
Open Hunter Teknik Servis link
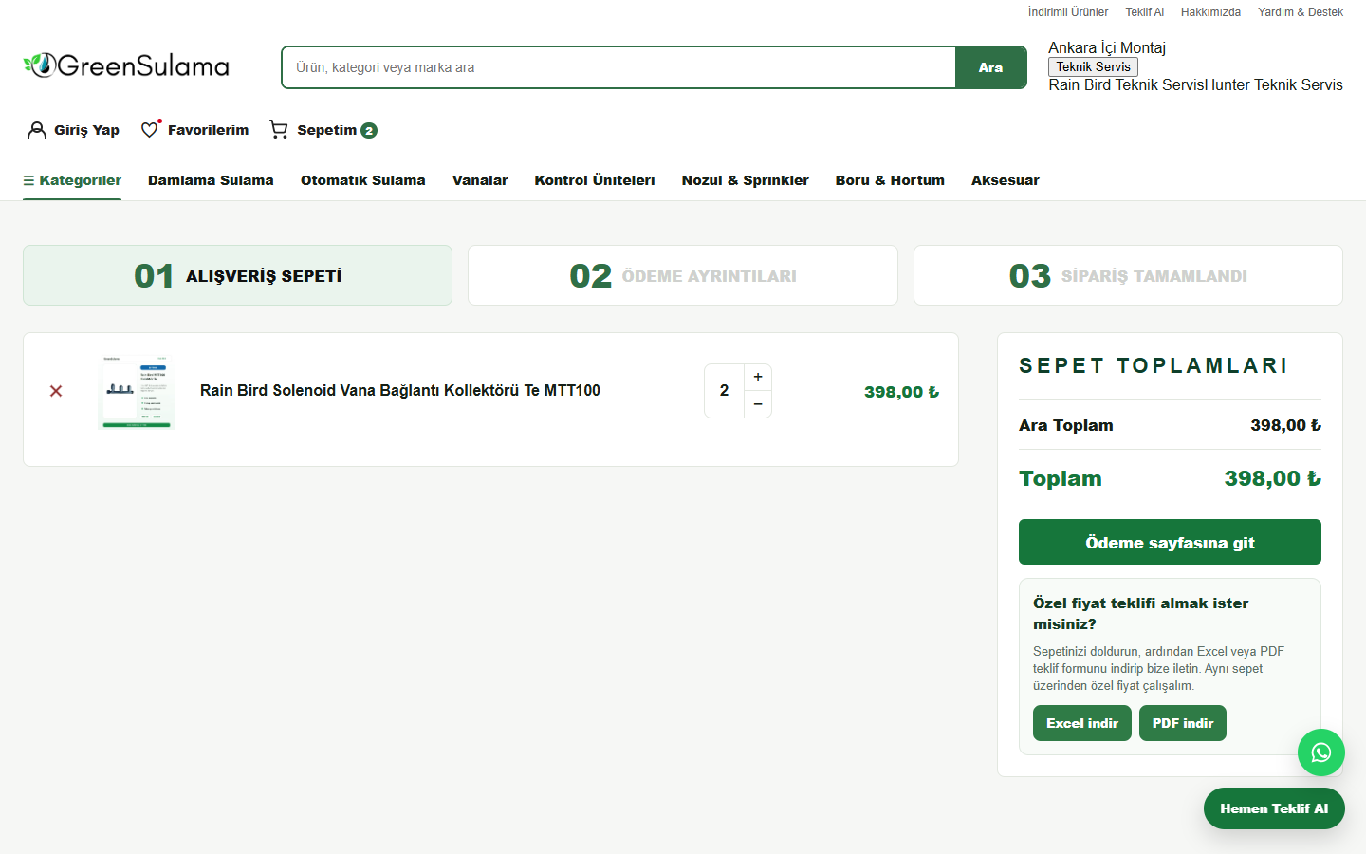coord(1274,84)
